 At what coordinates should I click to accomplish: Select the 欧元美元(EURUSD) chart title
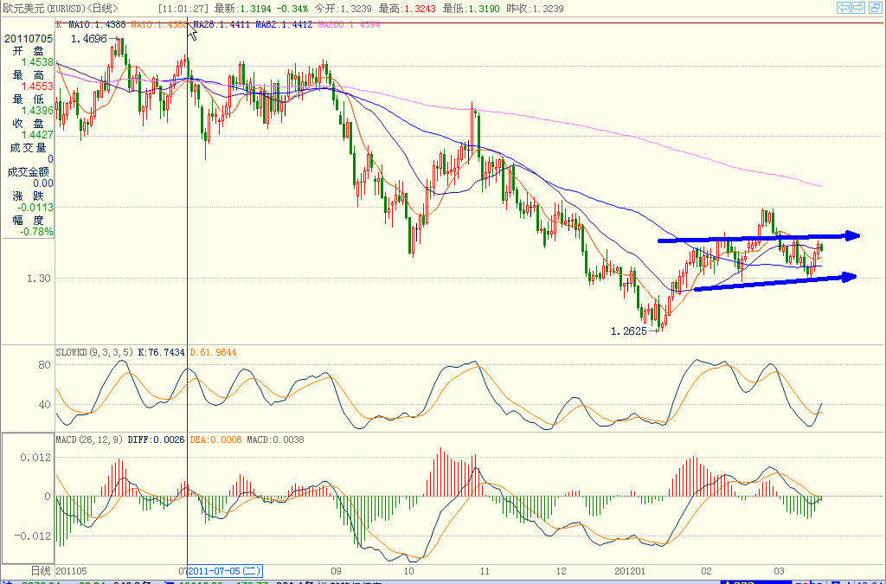click(61, 9)
